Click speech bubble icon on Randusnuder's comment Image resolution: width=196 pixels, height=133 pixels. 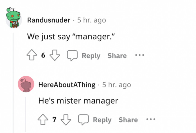tap(72, 56)
